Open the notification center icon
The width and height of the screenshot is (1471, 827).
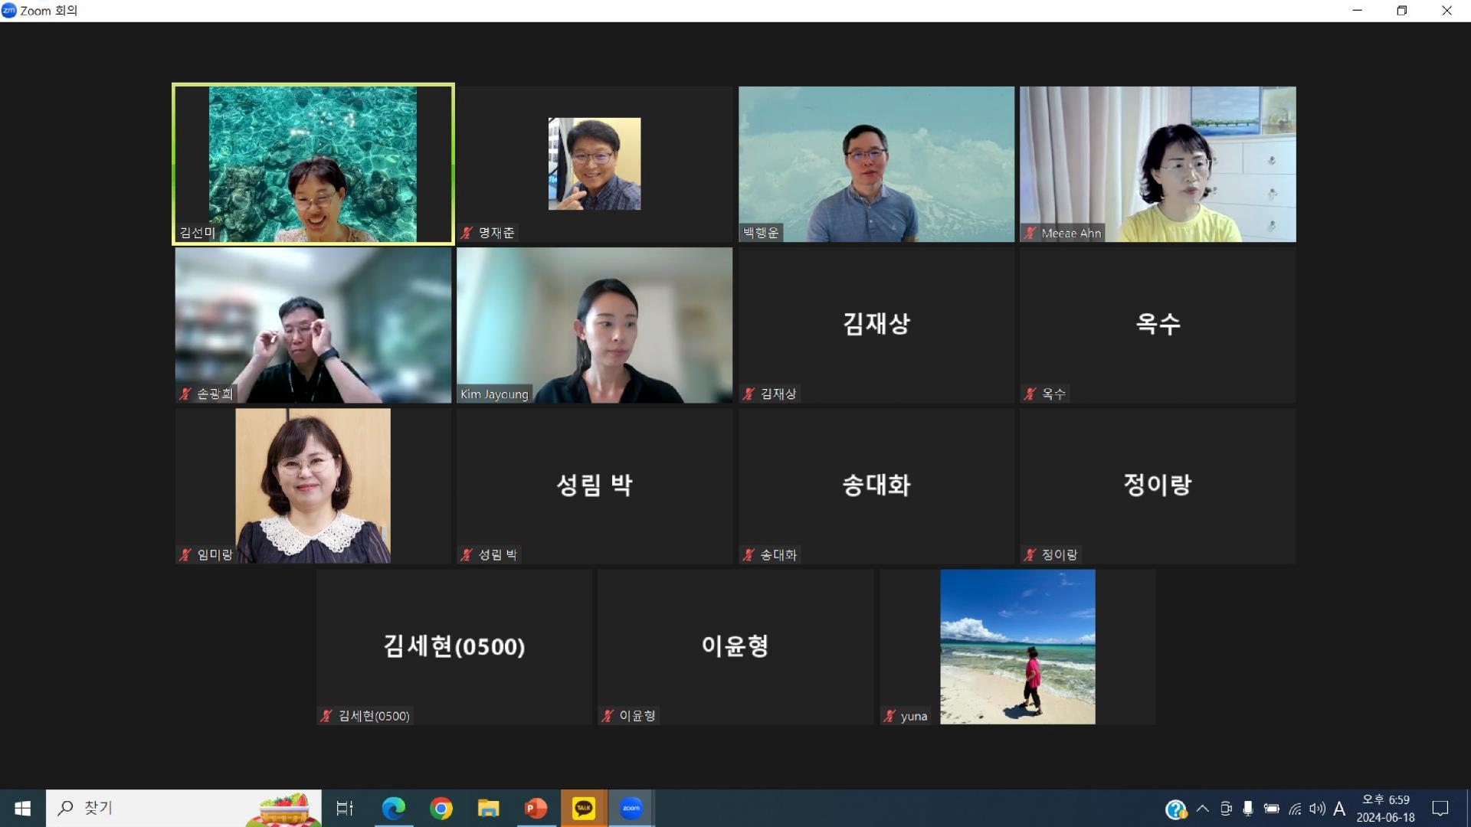point(1440,808)
